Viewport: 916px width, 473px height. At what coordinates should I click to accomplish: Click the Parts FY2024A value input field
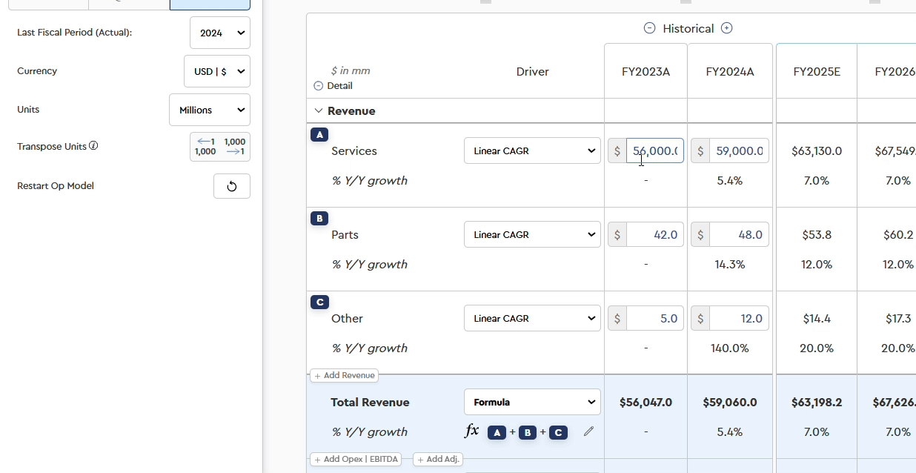pos(738,235)
